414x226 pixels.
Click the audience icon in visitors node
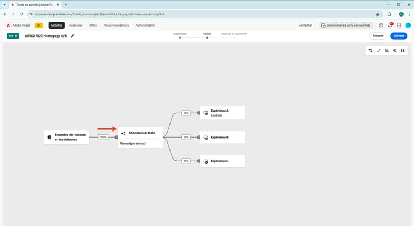tap(49, 137)
